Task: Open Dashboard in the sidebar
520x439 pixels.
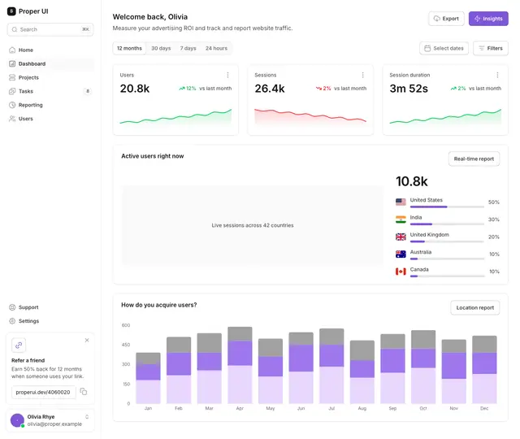Action: [x=50, y=63]
